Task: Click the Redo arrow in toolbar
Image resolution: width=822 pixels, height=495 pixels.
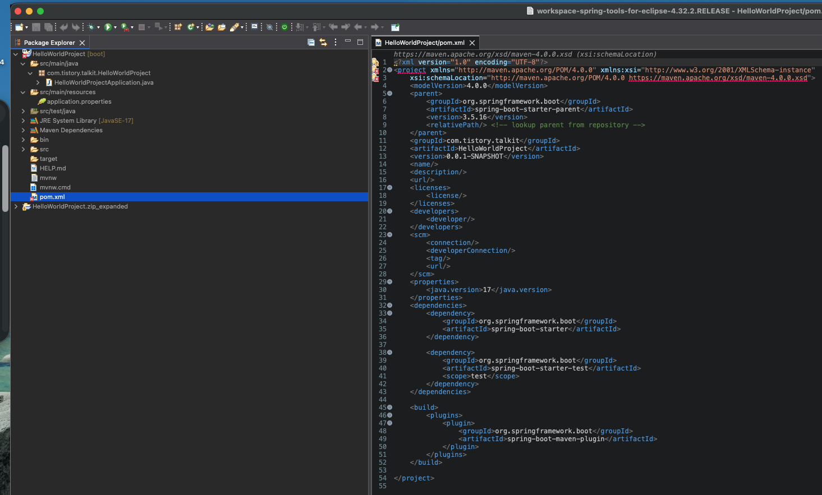Action: click(x=76, y=27)
